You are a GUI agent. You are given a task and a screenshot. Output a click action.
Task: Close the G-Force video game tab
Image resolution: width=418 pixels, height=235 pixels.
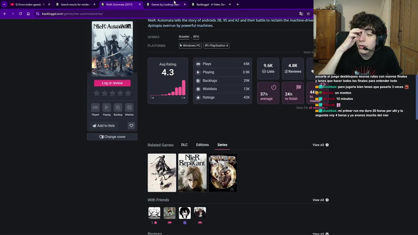[49, 4]
